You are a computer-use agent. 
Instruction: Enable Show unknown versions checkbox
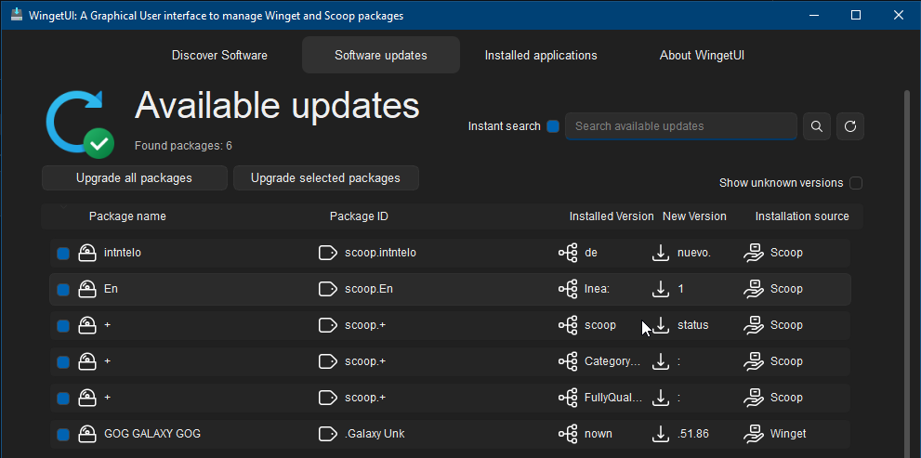pos(856,183)
